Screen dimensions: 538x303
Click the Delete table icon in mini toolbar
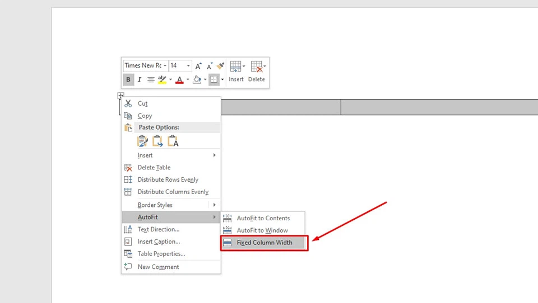coord(256,67)
